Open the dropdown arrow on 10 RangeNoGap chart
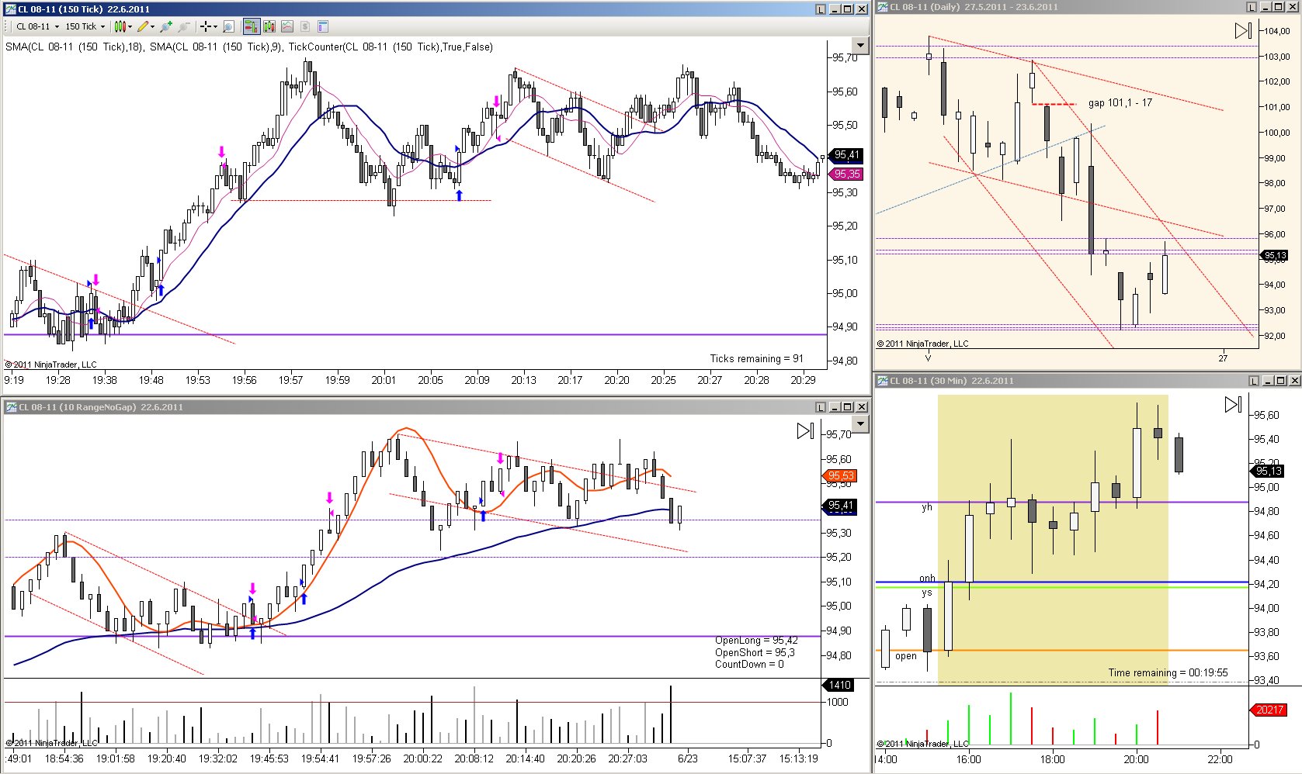This screenshot has height=774, width=1302. coord(859,424)
